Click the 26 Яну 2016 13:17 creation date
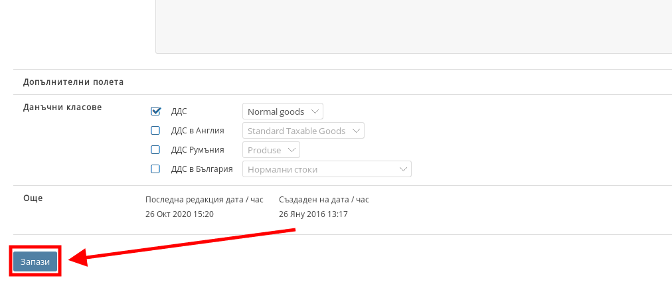 (x=313, y=214)
